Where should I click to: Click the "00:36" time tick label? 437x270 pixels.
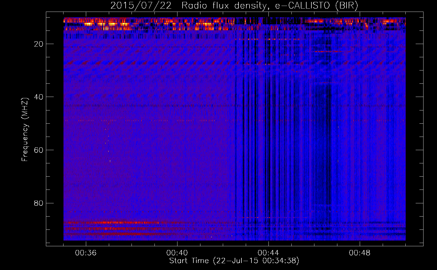86,253
